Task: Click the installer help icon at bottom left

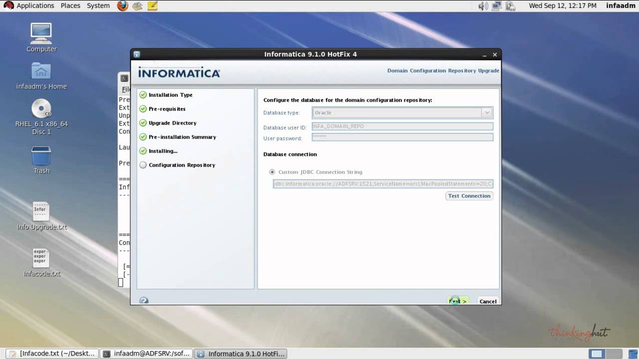Action: click(144, 301)
